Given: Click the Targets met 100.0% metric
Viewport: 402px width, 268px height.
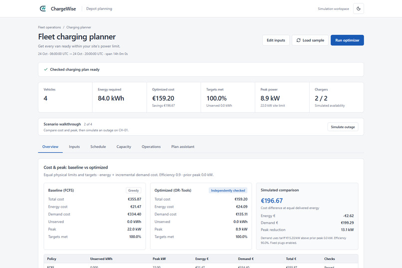Looking at the screenshot, I should [216, 98].
